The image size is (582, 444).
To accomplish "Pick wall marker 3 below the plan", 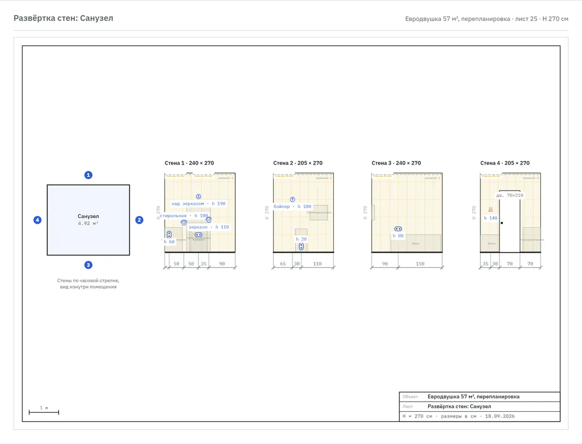I will (x=88, y=265).
